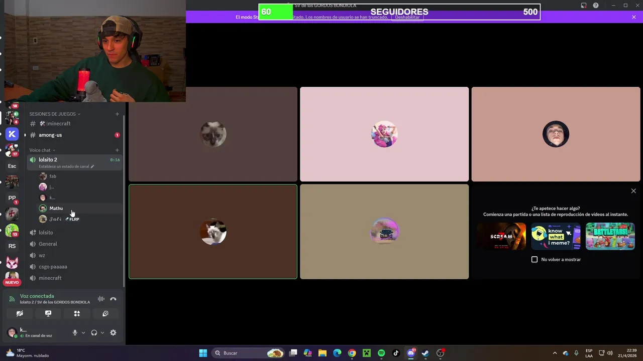This screenshot has width=643, height=361.
Task: Open activities launcher in voice panel
Action: pos(77,313)
